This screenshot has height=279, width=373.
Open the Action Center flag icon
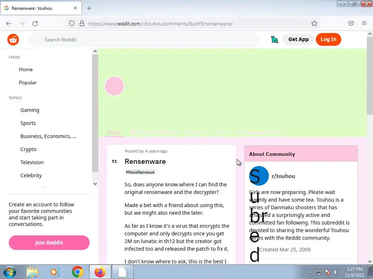pyautogui.click(x=327, y=272)
